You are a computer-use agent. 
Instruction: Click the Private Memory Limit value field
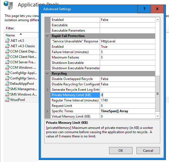click(x=127, y=95)
